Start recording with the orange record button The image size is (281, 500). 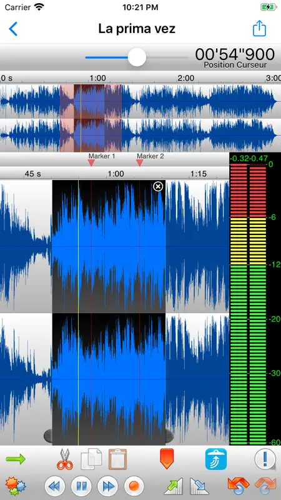tap(134, 486)
